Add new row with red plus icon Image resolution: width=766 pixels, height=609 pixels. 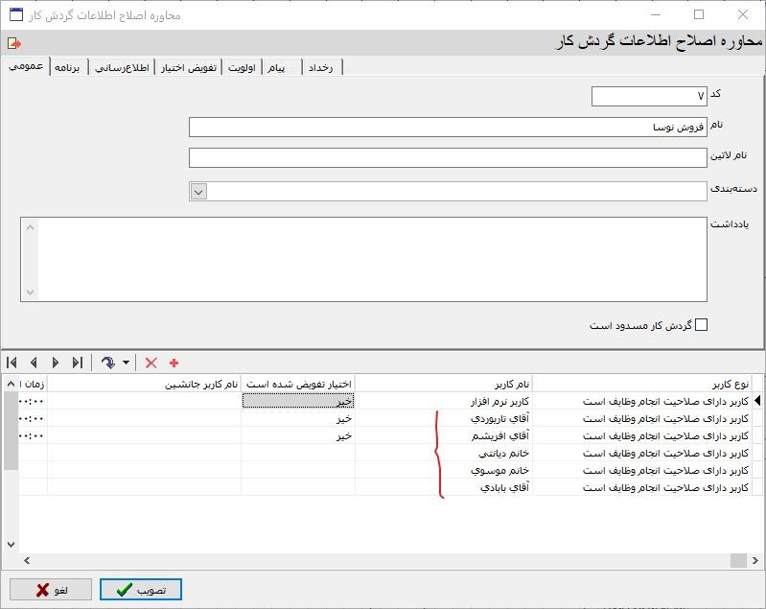pos(174,363)
